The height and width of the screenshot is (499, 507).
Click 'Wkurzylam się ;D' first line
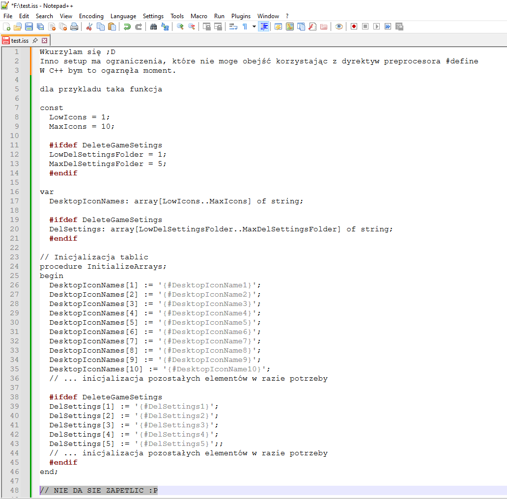(78, 52)
